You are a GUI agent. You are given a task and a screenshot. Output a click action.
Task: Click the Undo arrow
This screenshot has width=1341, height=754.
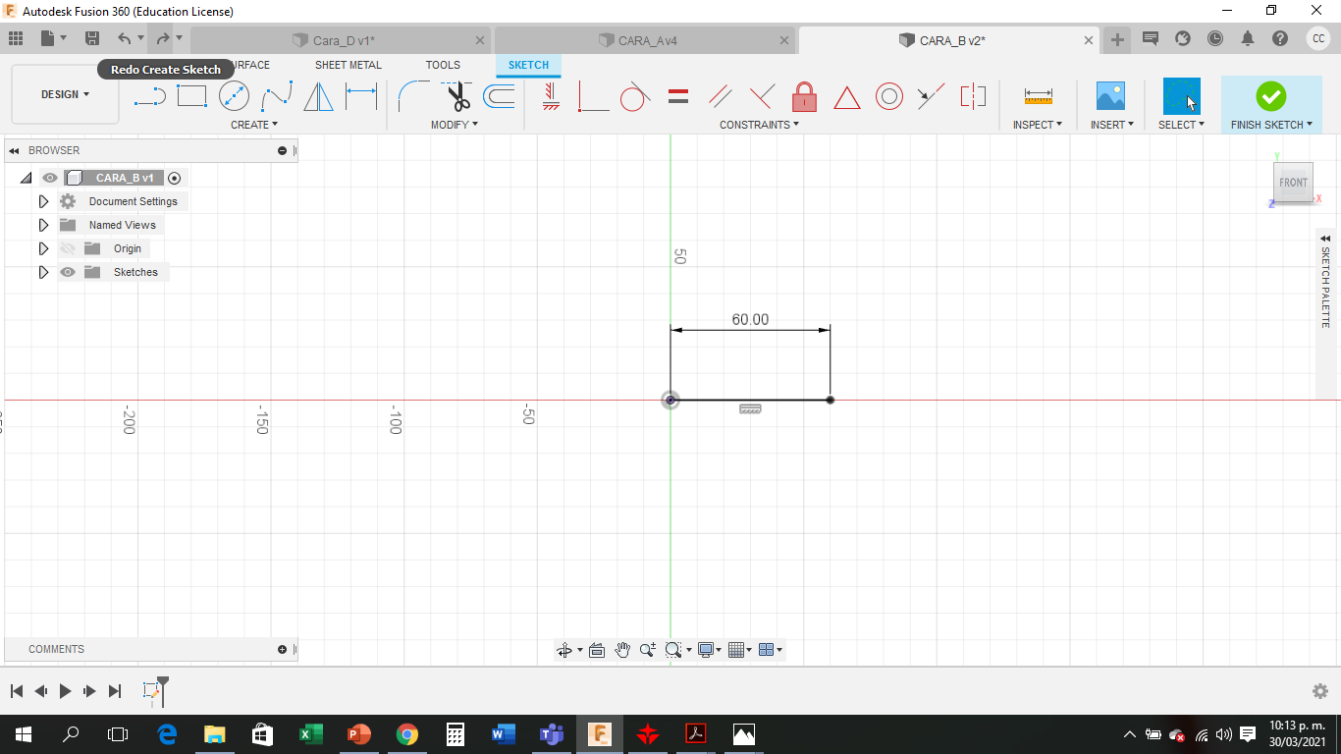pyautogui.click(x=124, y=38)
